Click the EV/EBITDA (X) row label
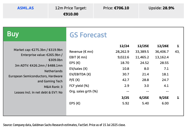The height and width of the screenshot is (130, 186). tap(80, 74)
